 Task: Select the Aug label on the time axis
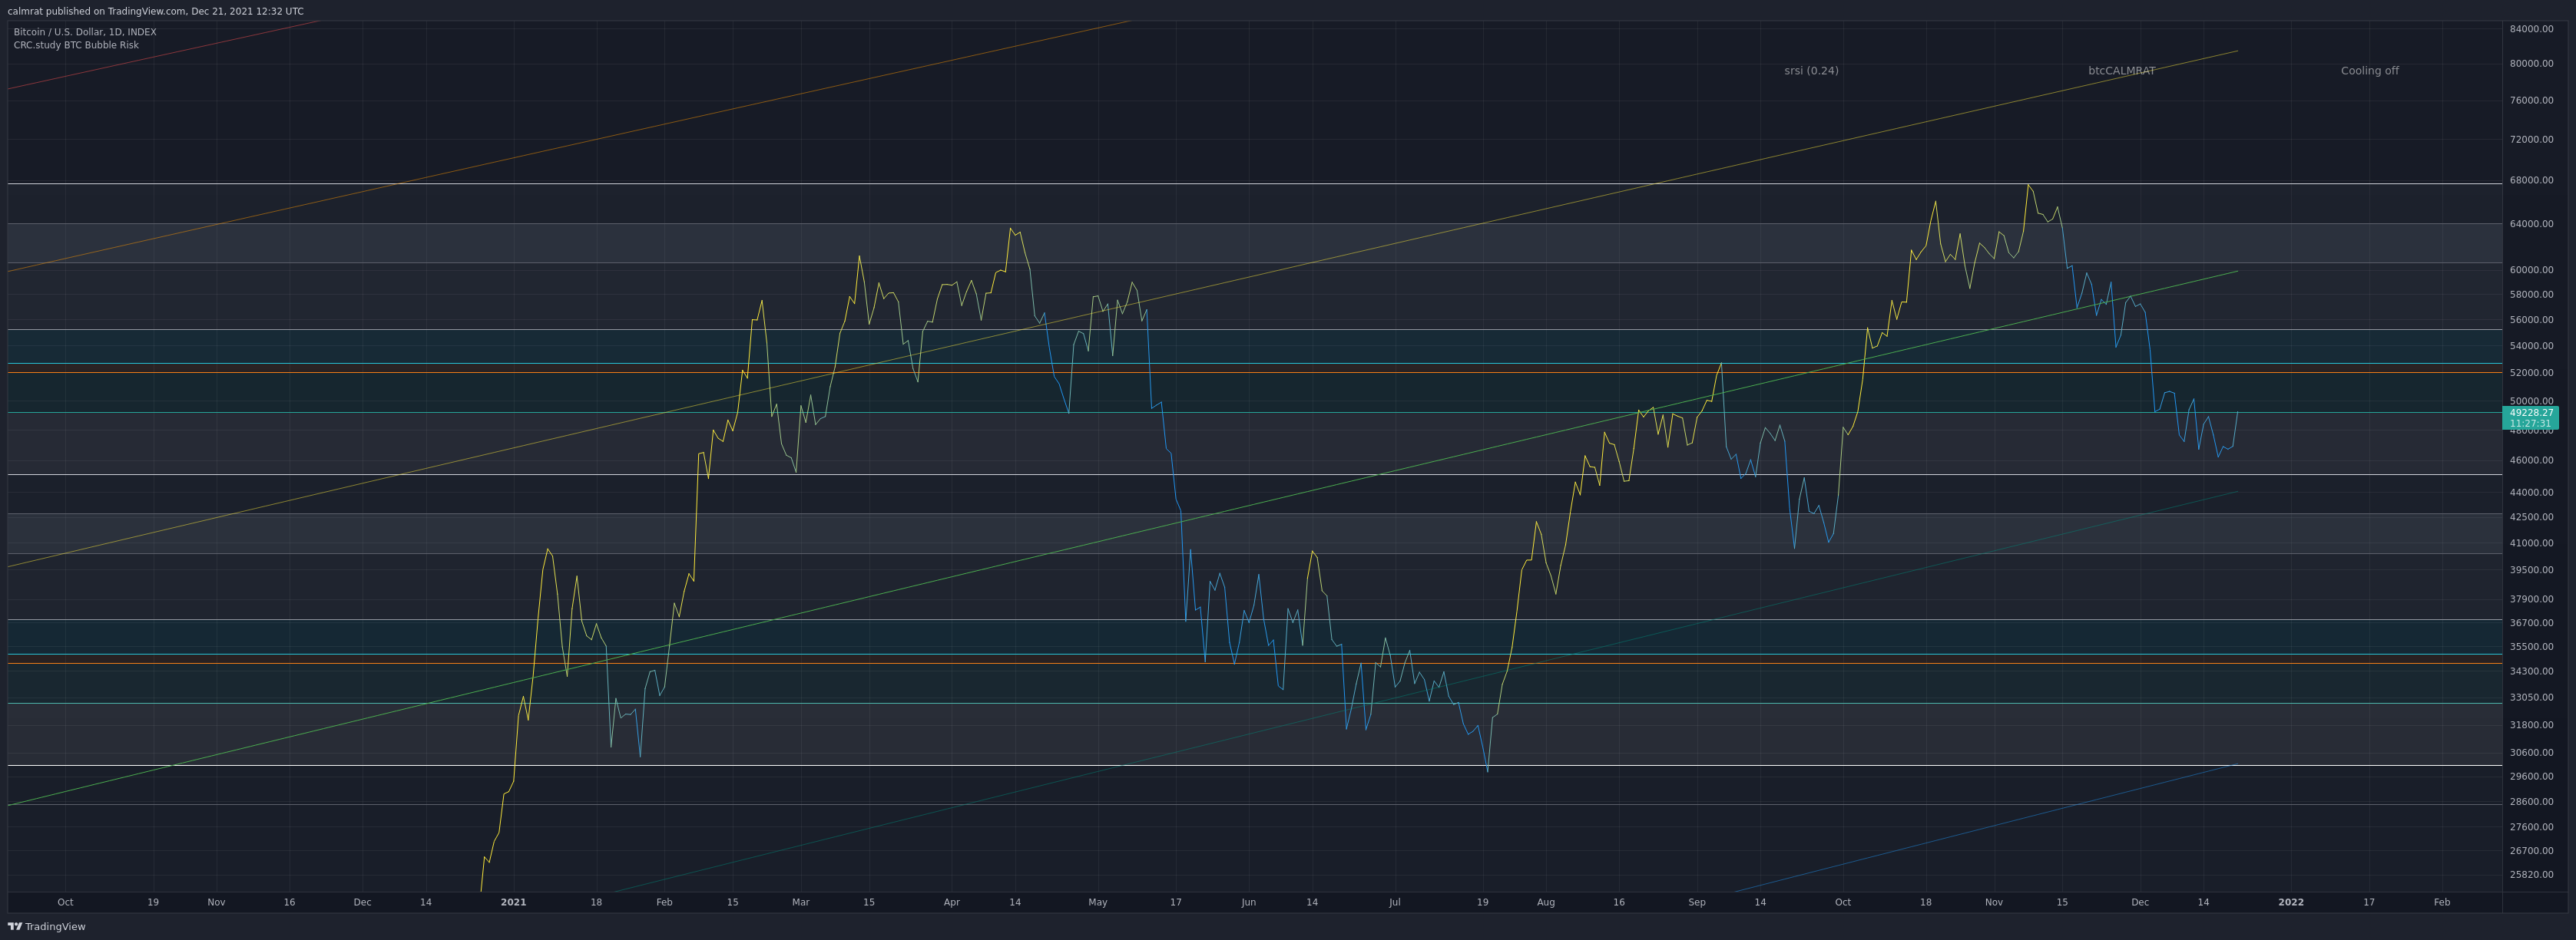[x=1545, y=902]
